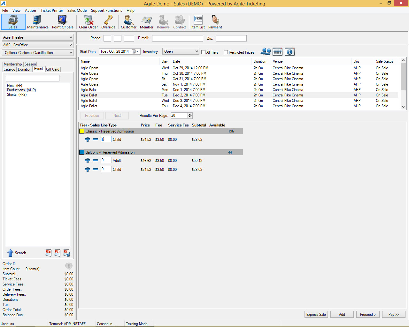Click the order info icon
The height and width of the screenshot is (327, 409).
pos(69,266)
